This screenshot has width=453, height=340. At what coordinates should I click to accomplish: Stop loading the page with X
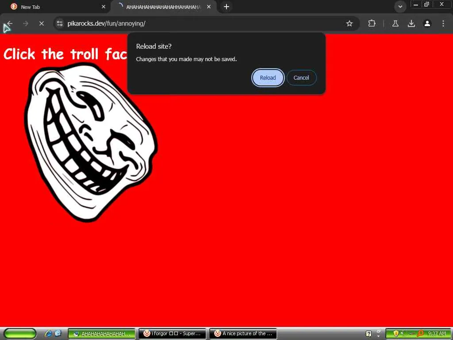[42, 23]
